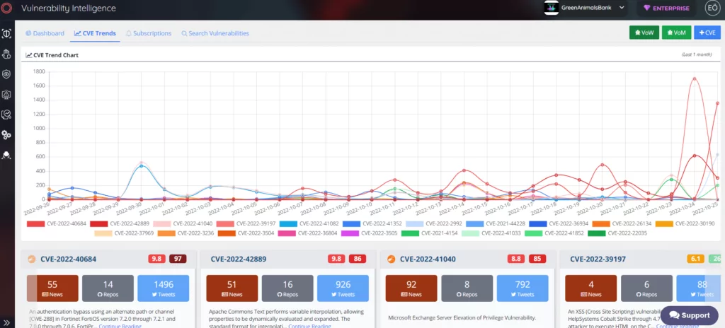Open the hand-stop icon in the sidebar

[x=6, y=54]
